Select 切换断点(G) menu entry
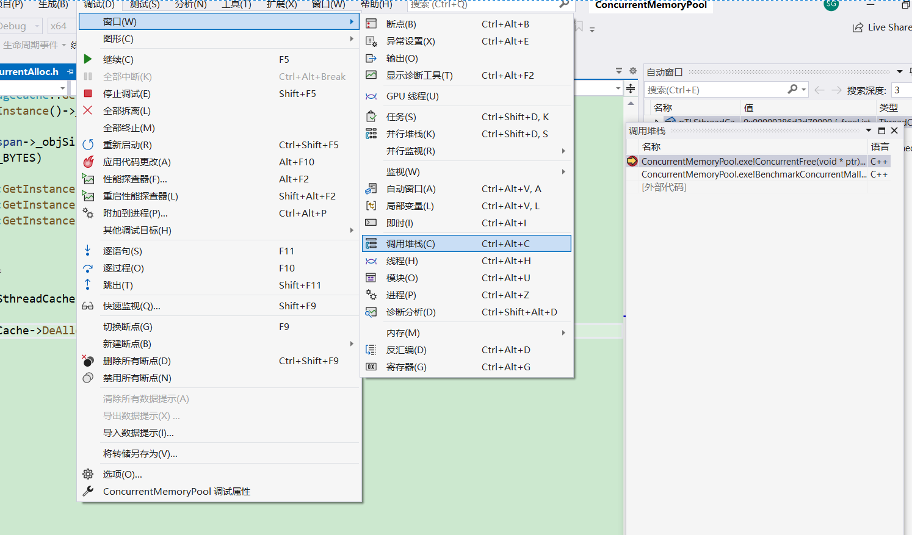This screenshot has width=912, height=535. click(x=219, y=326)
